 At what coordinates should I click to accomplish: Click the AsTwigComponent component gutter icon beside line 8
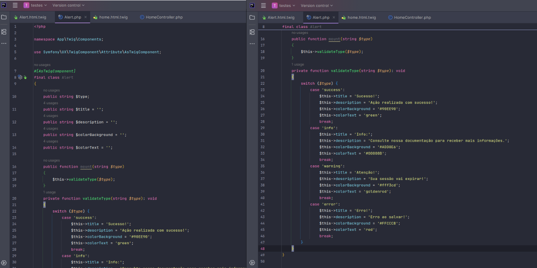[x=19, y=77]
